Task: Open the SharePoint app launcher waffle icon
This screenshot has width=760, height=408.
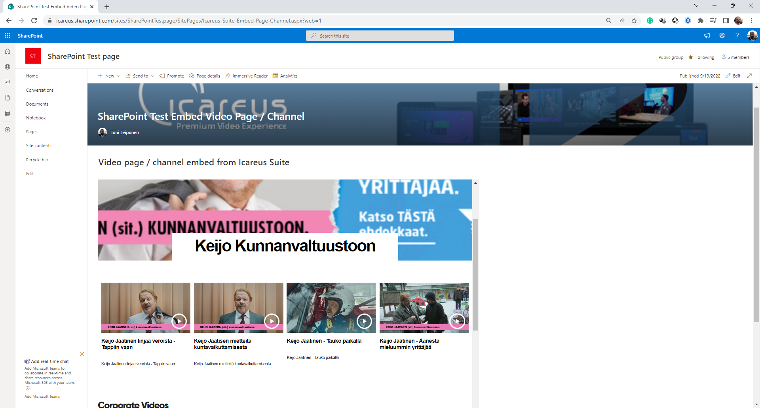Action: pyautogui.click(x=8, y=36)
